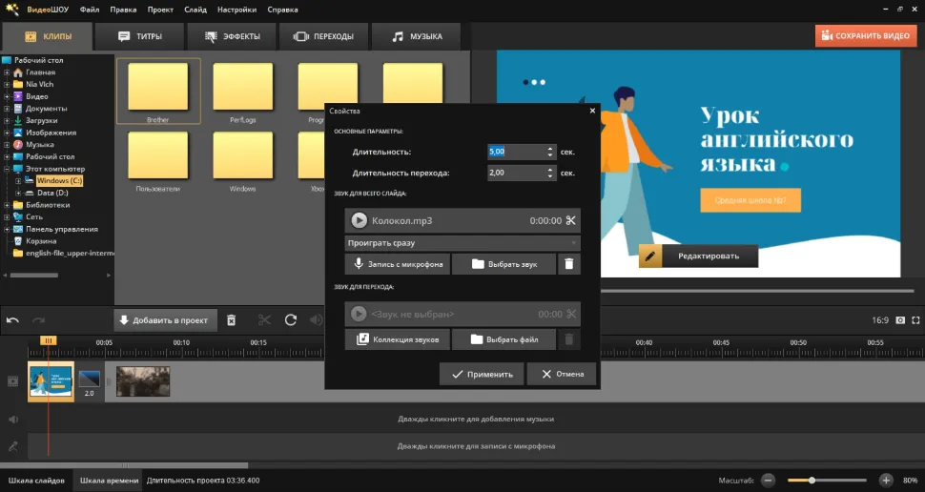The width and height of the screenshot is (925, 492).
Task: Click the pencil edit icon on preview
Action: [x=650, y=256]
